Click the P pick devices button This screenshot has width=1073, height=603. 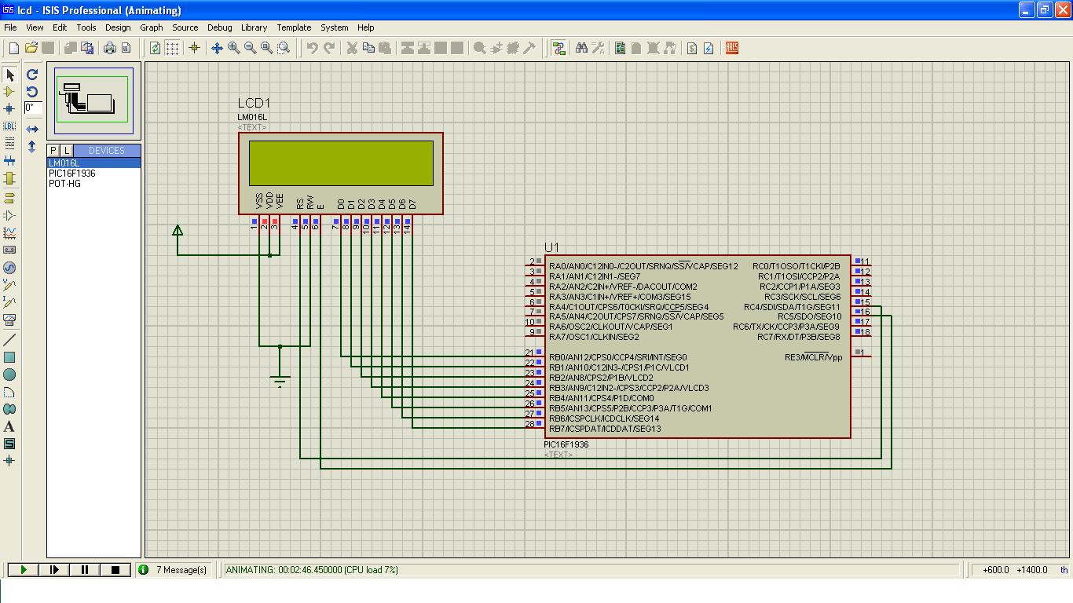[x=53, y=150]
